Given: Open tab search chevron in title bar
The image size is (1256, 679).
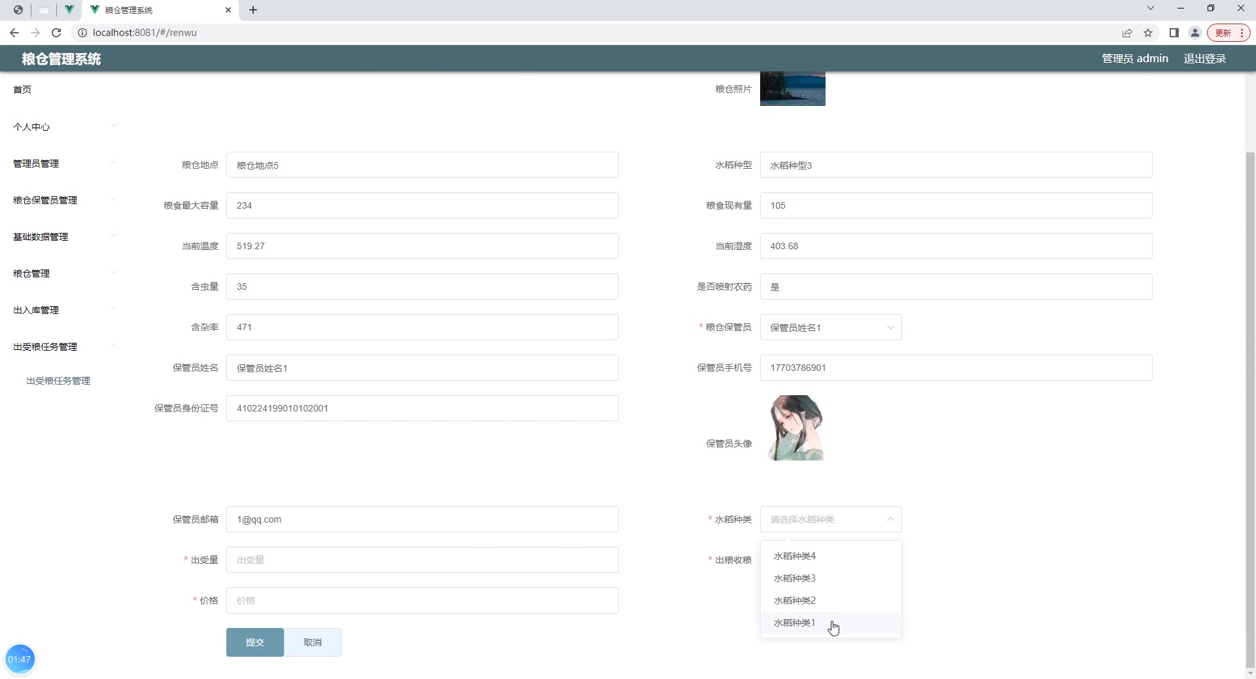Looking at the screenshot, I should pos(1151,9).
